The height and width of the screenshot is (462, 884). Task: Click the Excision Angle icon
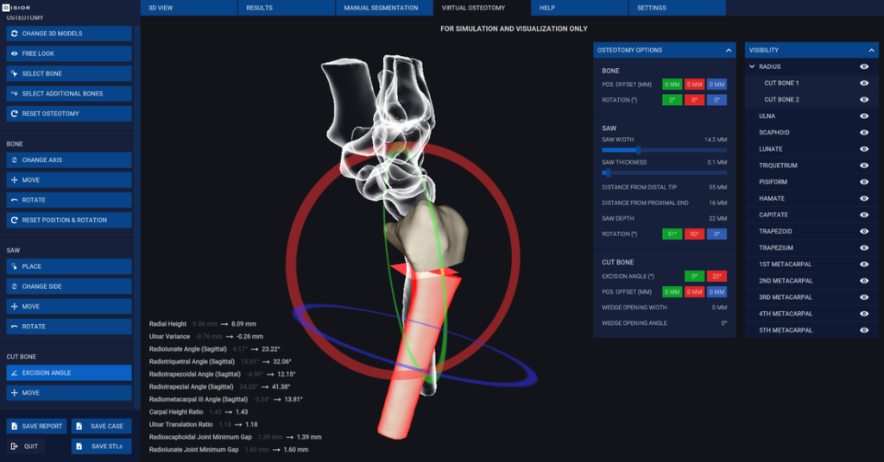coord(14,372)
